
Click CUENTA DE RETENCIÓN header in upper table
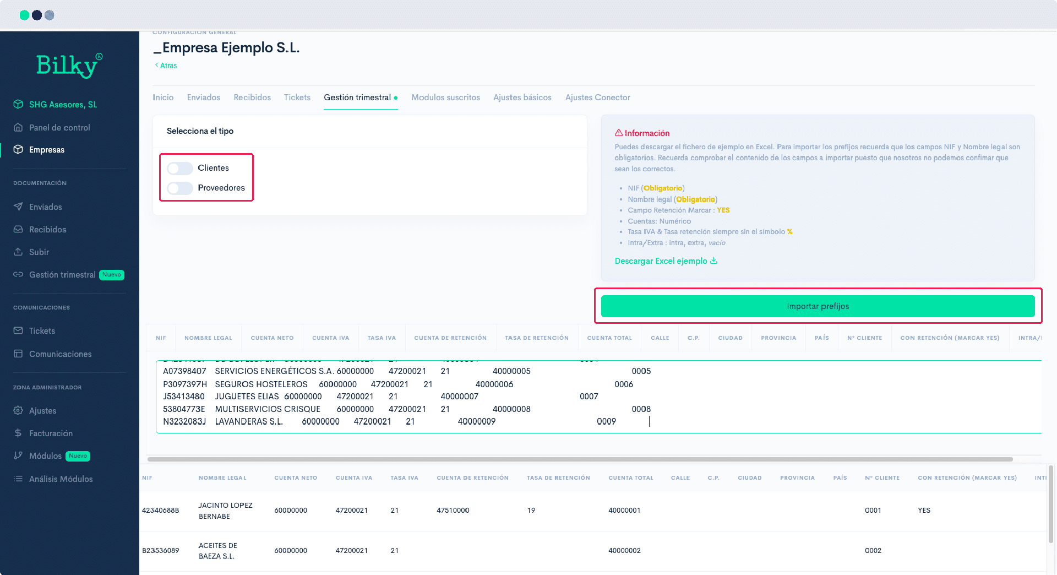click(450, 338)
